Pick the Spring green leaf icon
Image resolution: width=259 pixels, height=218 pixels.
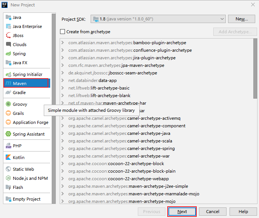(8, 54)
